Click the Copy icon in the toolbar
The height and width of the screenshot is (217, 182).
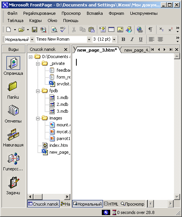[82, 30]
